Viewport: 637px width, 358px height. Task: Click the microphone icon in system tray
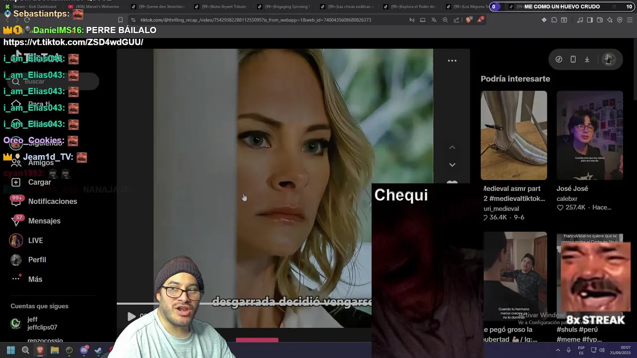pos(568,350)
